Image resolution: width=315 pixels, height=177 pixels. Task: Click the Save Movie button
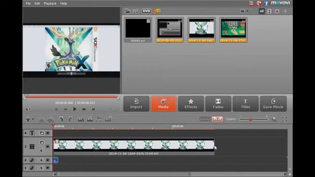273,104
